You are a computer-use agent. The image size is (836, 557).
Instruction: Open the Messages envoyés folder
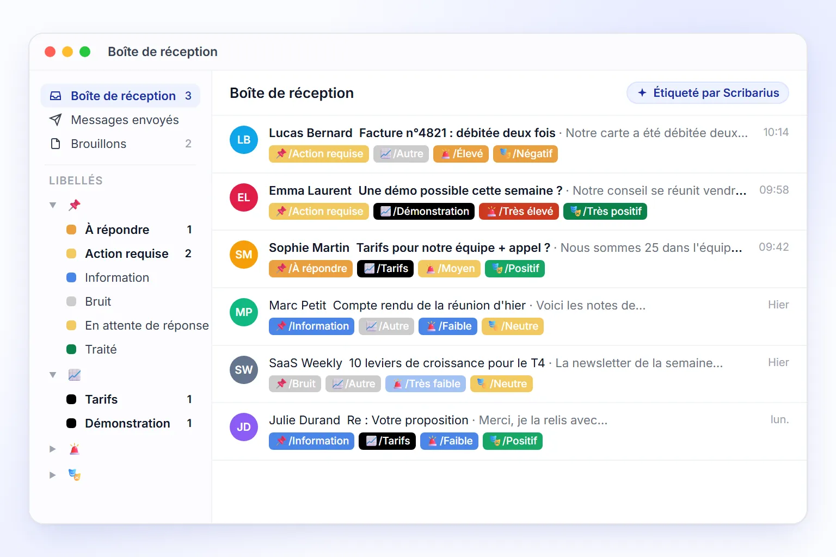120,120
